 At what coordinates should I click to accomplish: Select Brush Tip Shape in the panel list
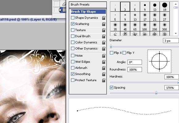(x=88, y=12)
